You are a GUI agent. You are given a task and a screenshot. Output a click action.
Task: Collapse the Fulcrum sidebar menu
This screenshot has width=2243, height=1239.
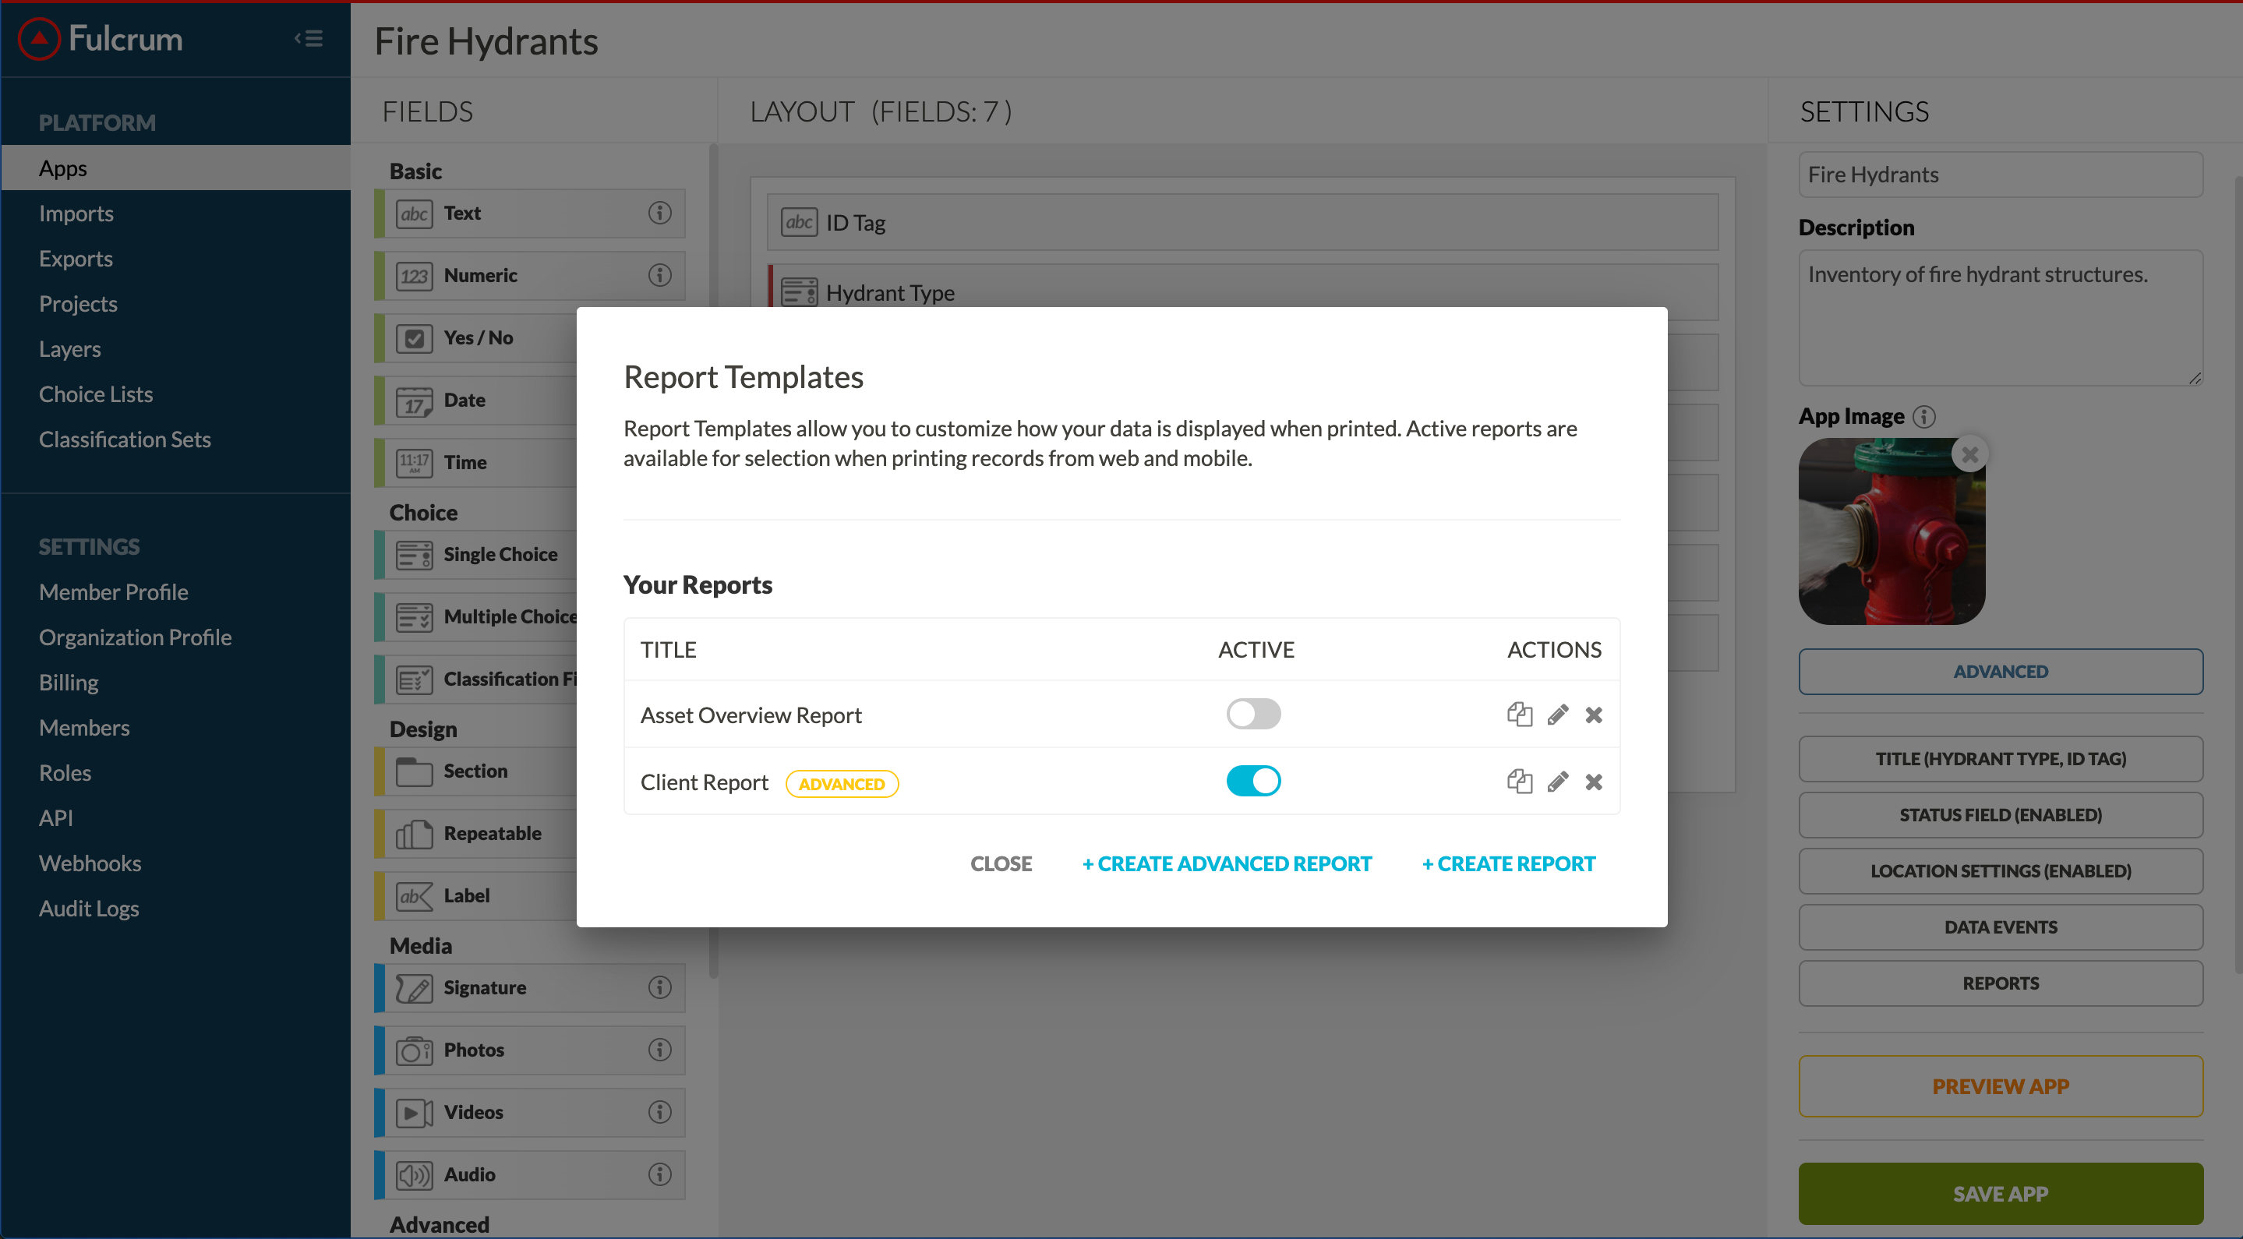309,38
